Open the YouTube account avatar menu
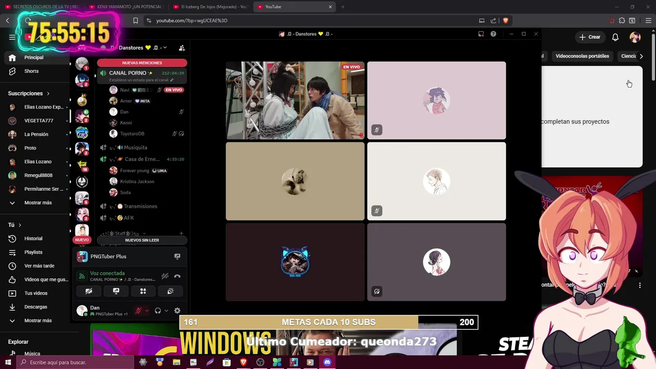The width and height of the screenshot is (656, 369). coord(635,37)
